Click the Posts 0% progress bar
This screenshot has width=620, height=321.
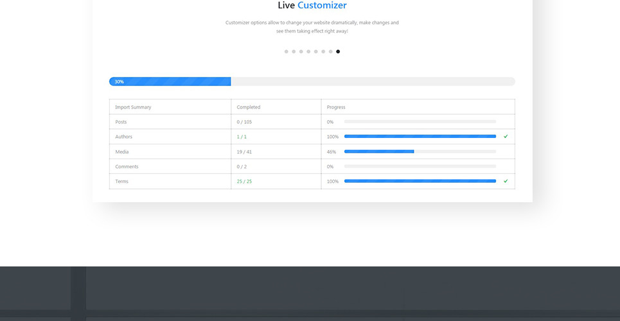420,121
